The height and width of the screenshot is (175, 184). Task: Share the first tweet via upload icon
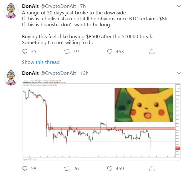[152, 51]
